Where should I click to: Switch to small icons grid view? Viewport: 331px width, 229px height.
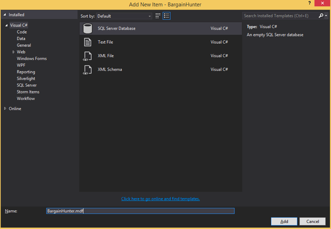pos(158,16)
